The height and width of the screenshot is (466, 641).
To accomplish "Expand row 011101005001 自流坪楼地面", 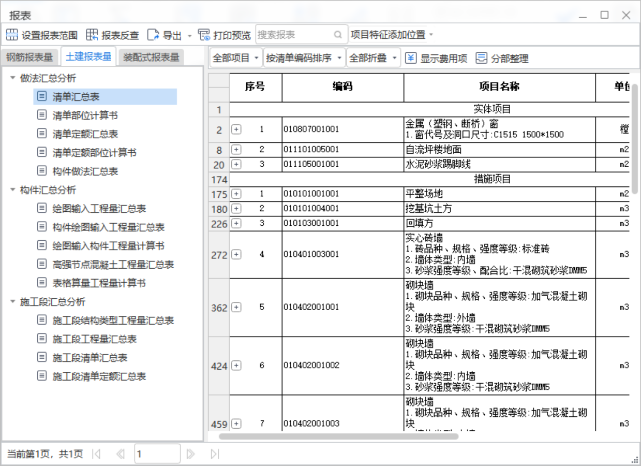I will tap(236, 150).
